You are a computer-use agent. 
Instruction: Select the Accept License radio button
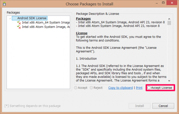[x=149, y=88]
